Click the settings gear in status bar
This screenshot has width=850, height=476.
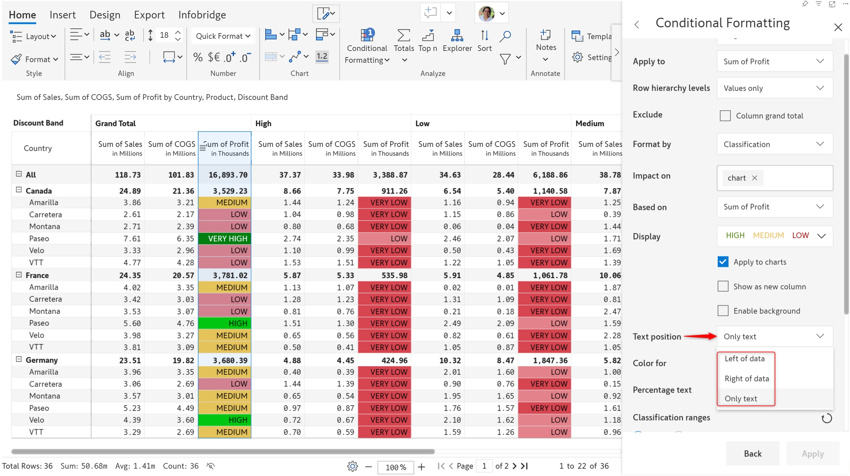(x=352, y=466)
